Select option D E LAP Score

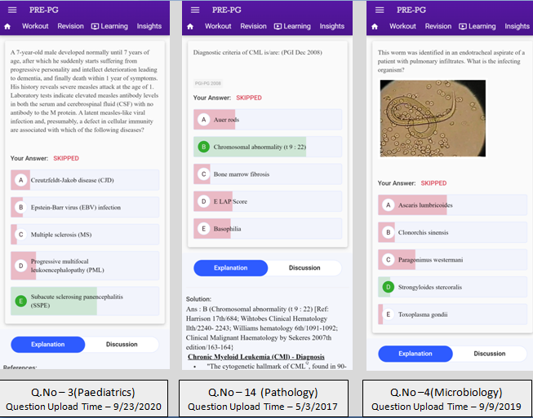[268, 201]
